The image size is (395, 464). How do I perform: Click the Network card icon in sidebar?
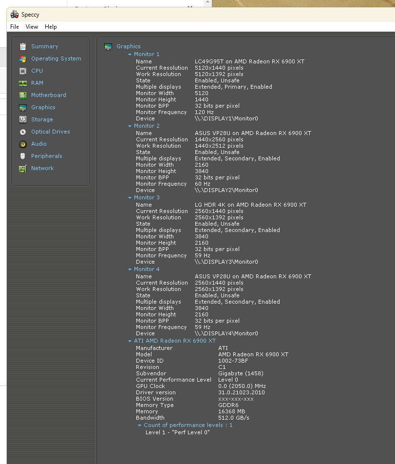(x=23, y=168)
